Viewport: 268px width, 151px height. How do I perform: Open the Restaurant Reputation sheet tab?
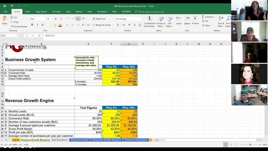coord(136,140)
